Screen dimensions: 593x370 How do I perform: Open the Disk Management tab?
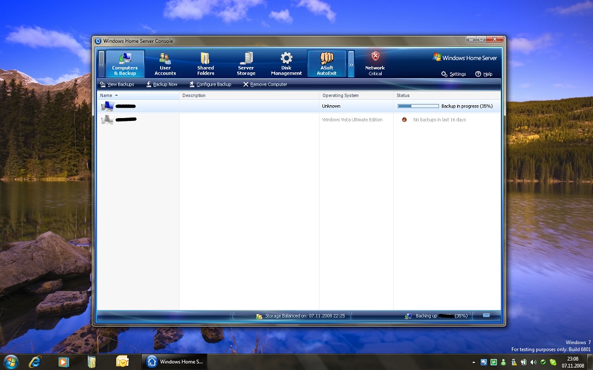(x=286, y=64)
